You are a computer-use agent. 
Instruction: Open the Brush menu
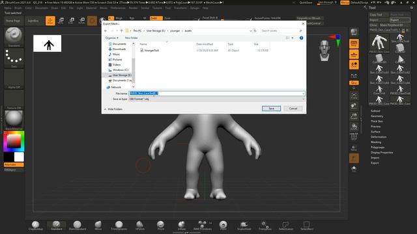click(18, 8)
